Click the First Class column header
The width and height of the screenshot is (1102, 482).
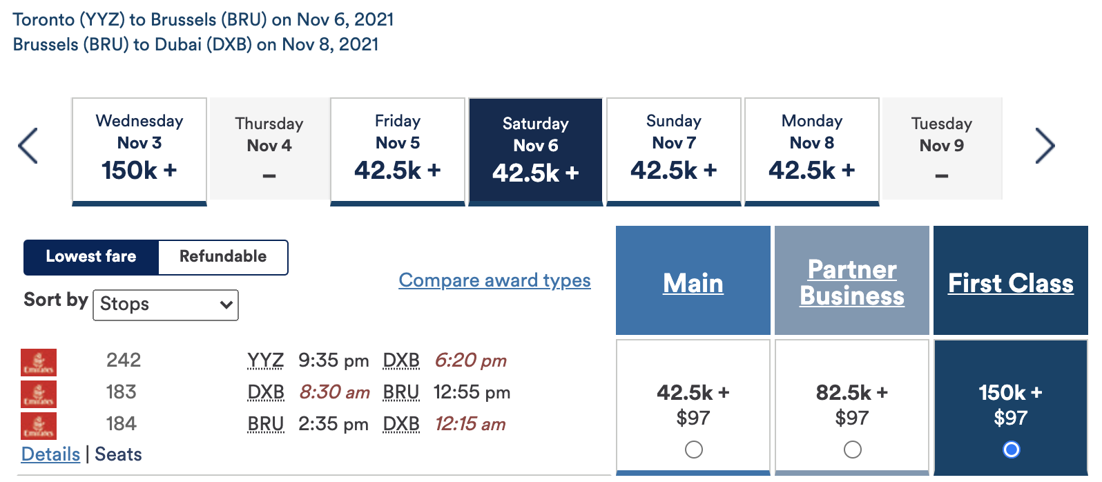(1011, 283)
